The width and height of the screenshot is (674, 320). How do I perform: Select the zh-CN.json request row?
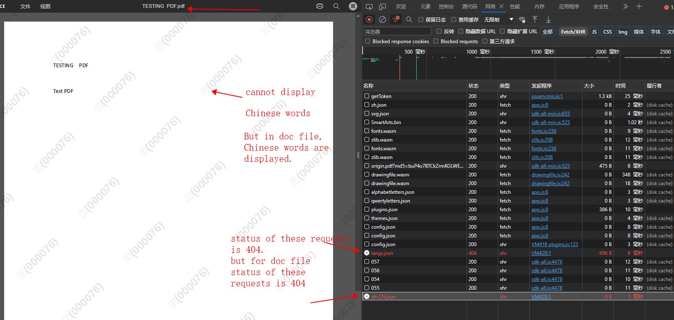coord(518,296)
